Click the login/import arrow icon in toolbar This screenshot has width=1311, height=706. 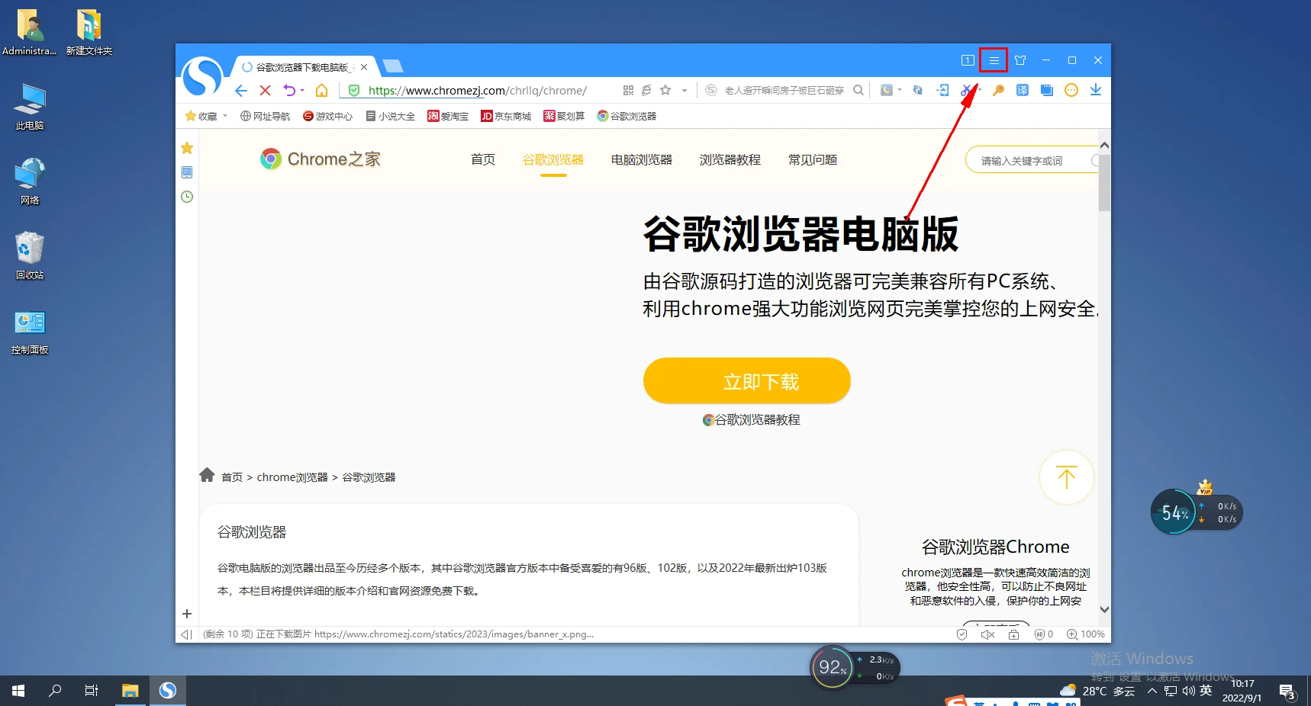(943, 90)
